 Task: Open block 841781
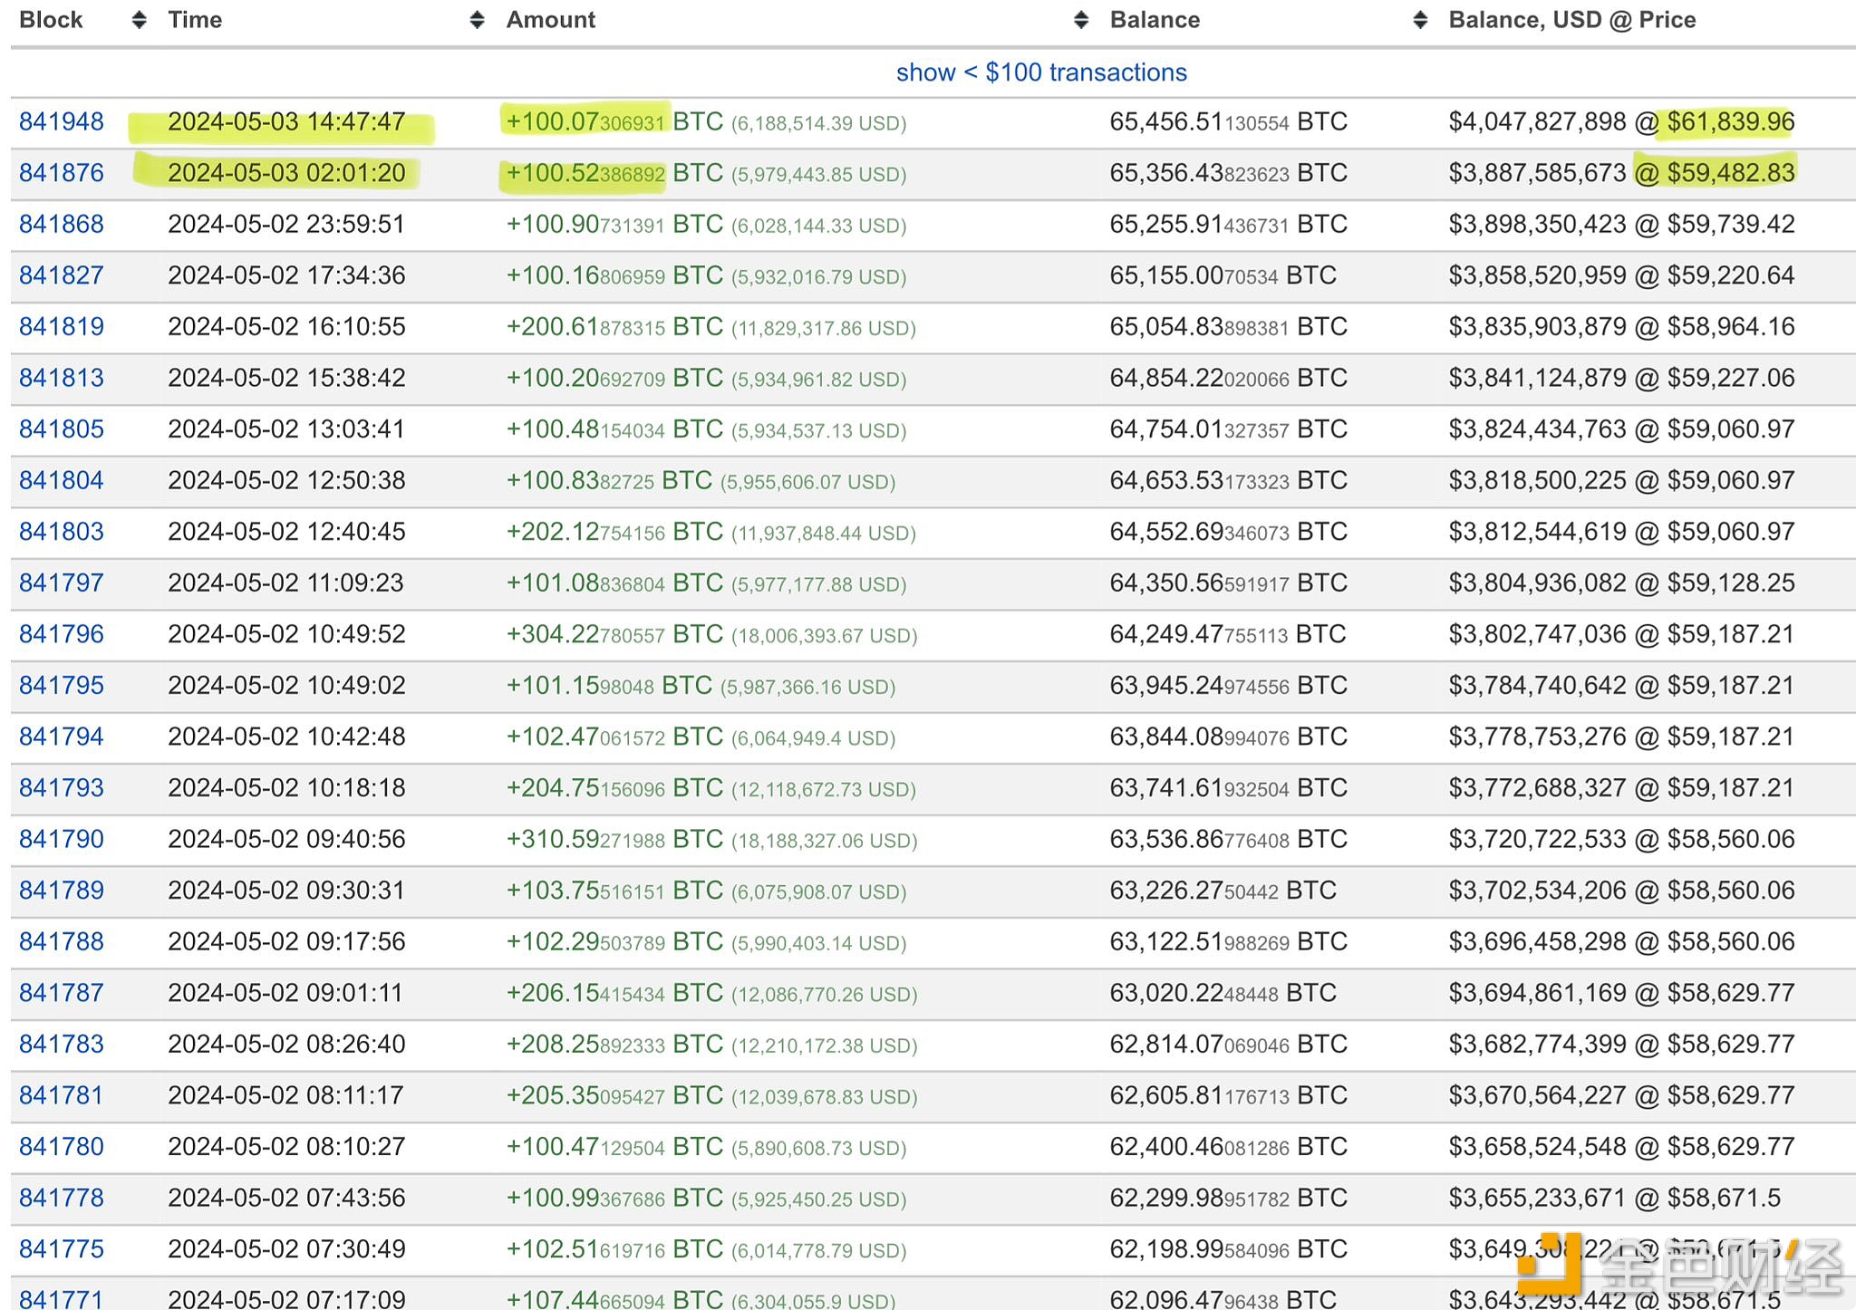62,1095
